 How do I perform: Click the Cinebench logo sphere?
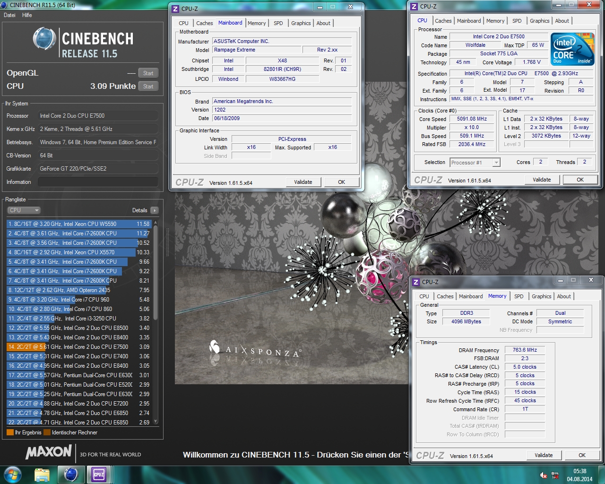pyautogui.click(x=44, y=39)
